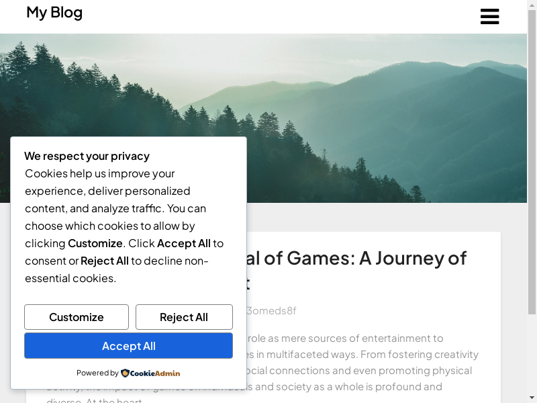Click the CookieAdmin shield logo icon
This screenshot has width=537, height=403.
tap(125, 373)
